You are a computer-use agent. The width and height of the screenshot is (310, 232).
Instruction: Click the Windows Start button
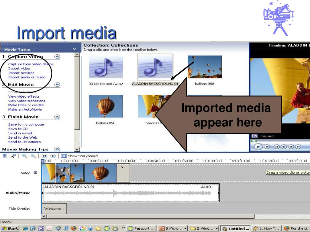click(10, 228)
